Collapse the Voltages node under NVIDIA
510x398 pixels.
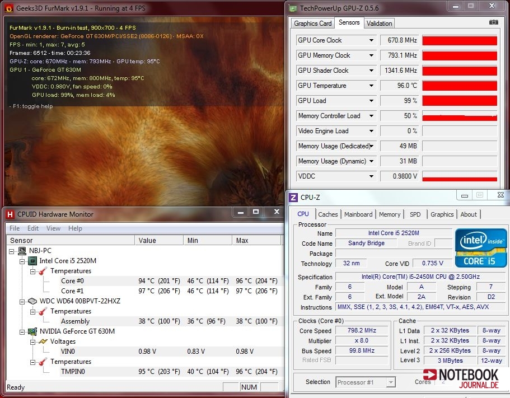click(32, 342)
